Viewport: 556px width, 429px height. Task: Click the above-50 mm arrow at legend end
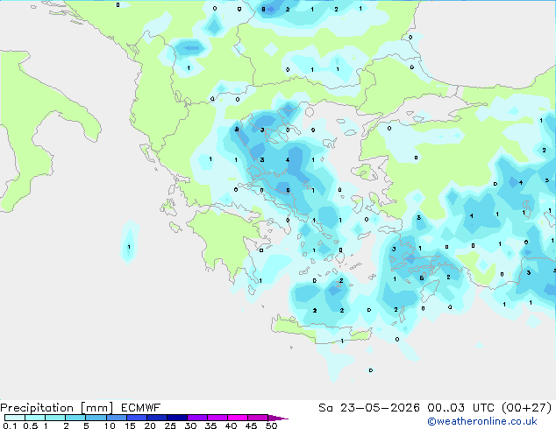[x=278, y=418]
